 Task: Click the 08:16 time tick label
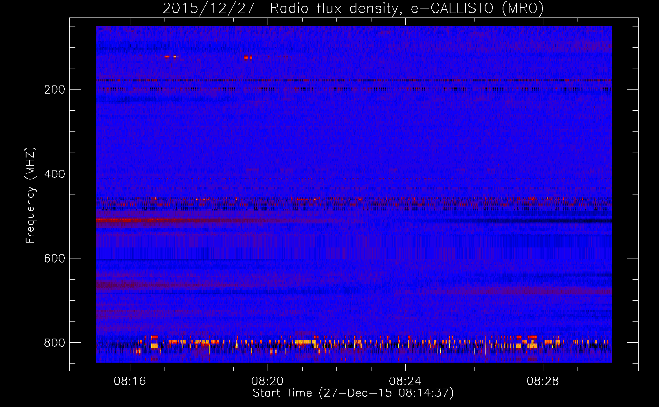[130, 381]
